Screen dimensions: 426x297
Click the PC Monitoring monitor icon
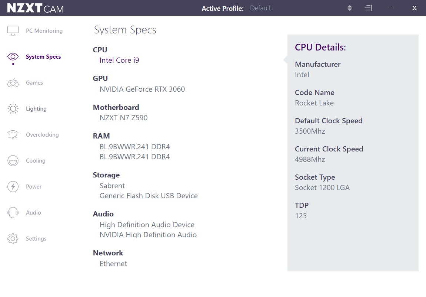(13, 30)
